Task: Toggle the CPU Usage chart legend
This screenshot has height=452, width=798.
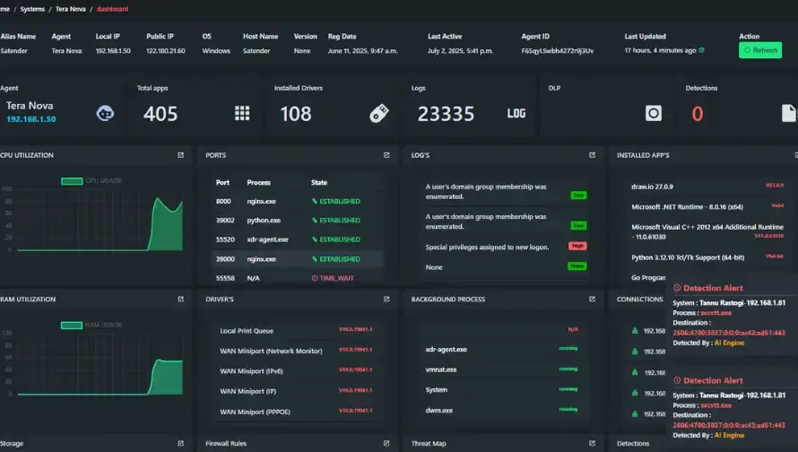Action: point(72,181)
